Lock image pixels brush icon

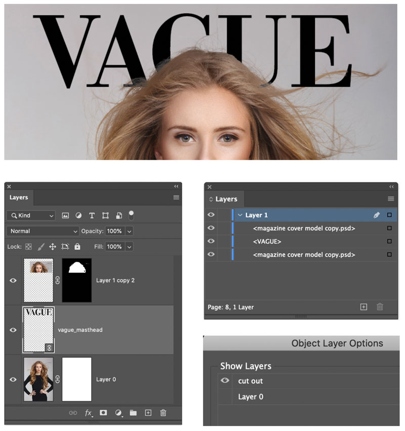coord(40,246)
